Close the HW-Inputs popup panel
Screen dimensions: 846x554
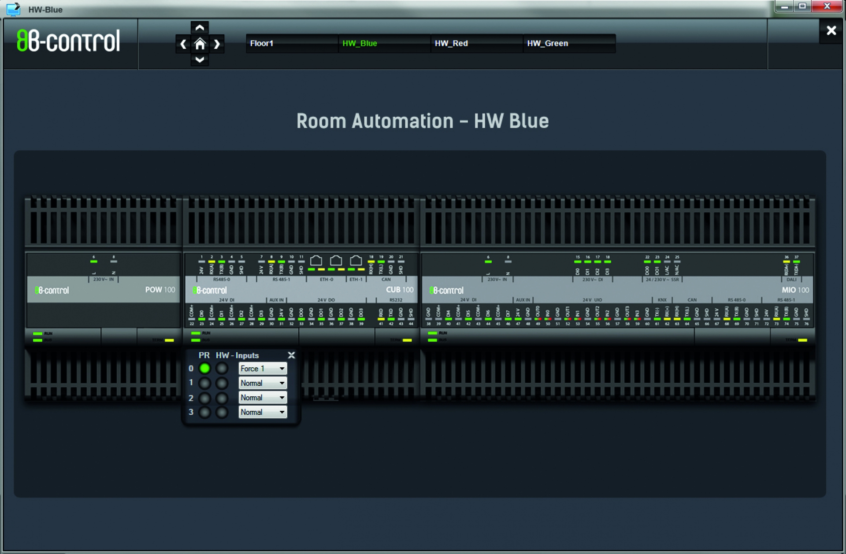(x=291, y=355)
